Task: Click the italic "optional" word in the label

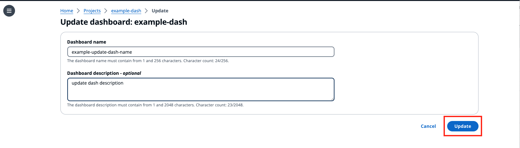Action: pyautogui.click(x=132, y=73)
